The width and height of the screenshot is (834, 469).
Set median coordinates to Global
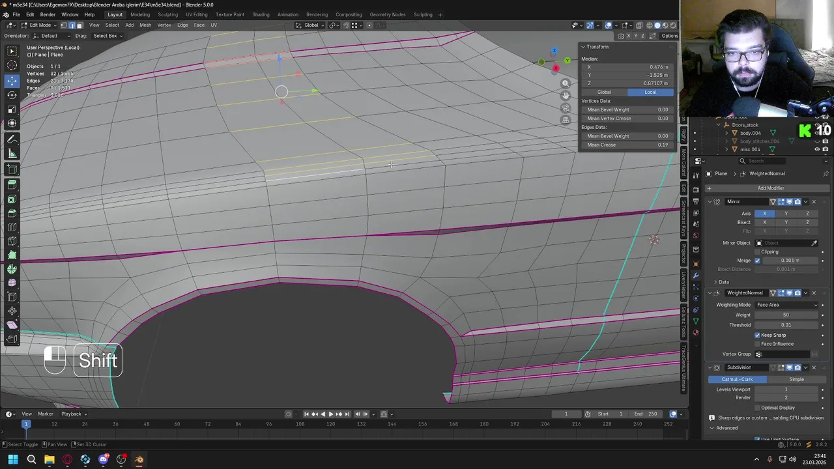point(604,92)
